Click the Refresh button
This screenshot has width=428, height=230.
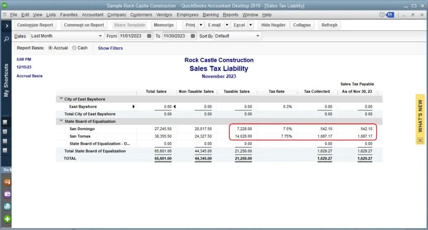(329, 25)
